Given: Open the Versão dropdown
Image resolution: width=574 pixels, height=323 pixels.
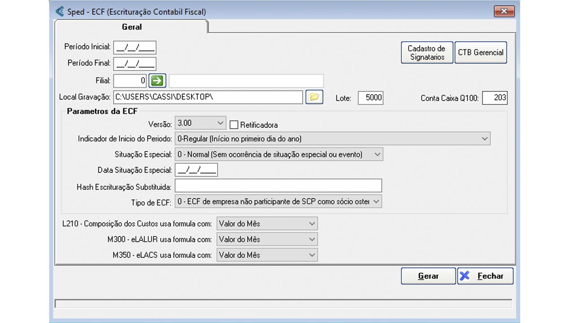Looking at the screenshot, I should 201,123.
